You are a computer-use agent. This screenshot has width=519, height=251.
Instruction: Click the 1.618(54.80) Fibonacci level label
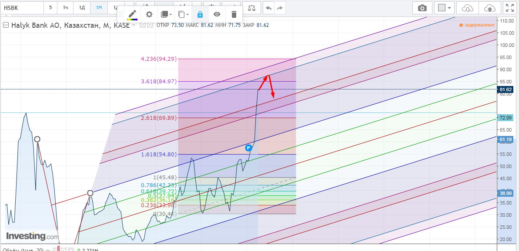pyautogui.click(x=159, y=154)
